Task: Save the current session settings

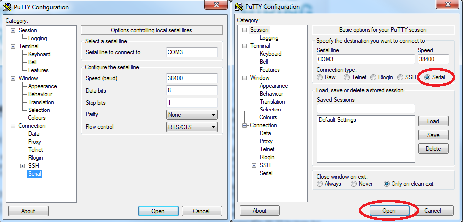Action: point(433,135)
